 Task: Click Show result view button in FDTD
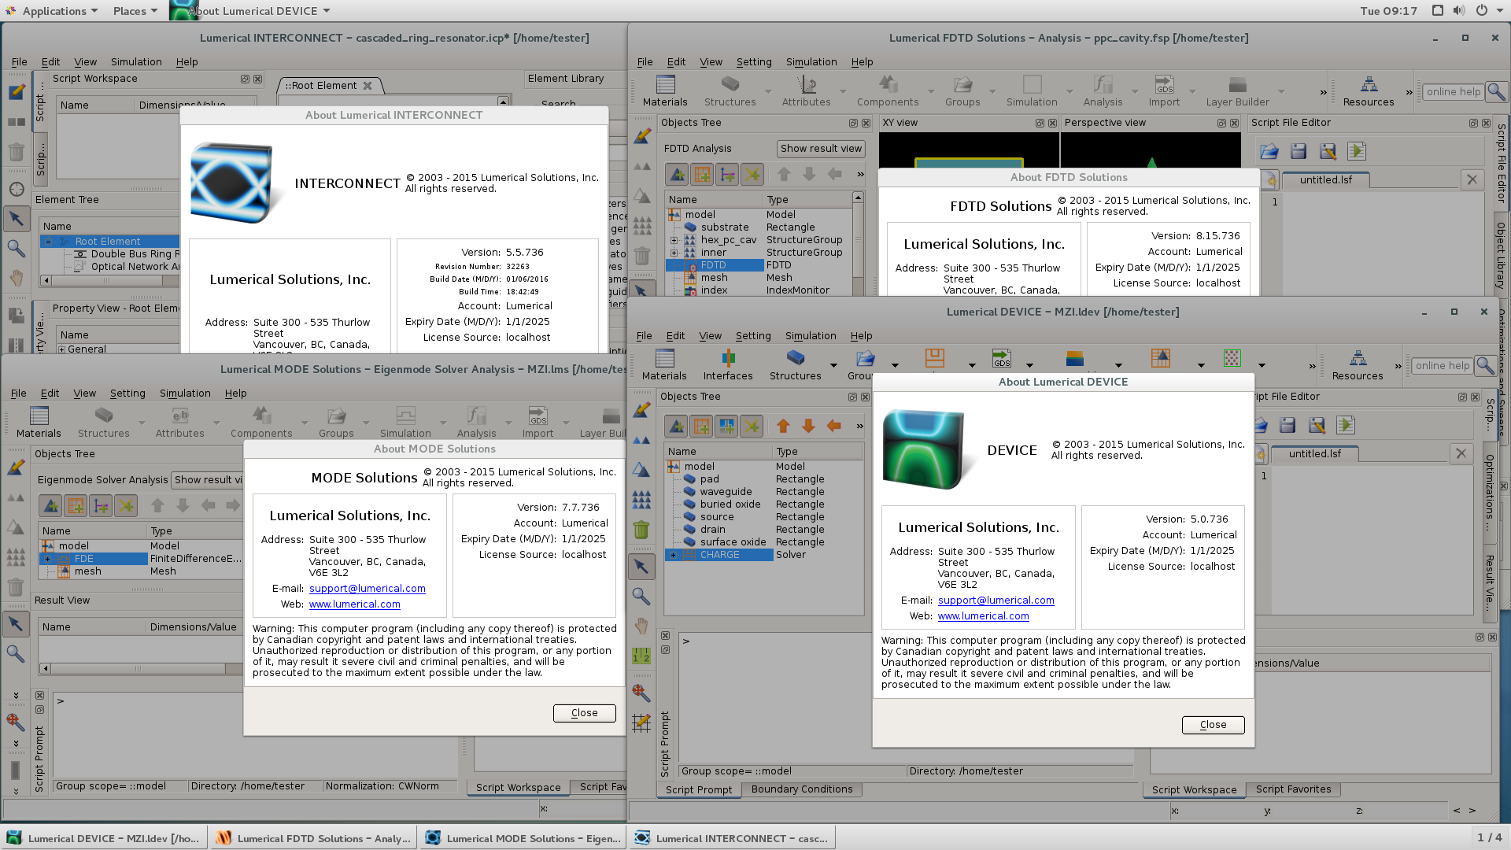point(821,149)
